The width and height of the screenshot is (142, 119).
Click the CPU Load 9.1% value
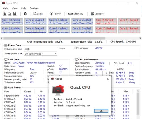[130, 63]
